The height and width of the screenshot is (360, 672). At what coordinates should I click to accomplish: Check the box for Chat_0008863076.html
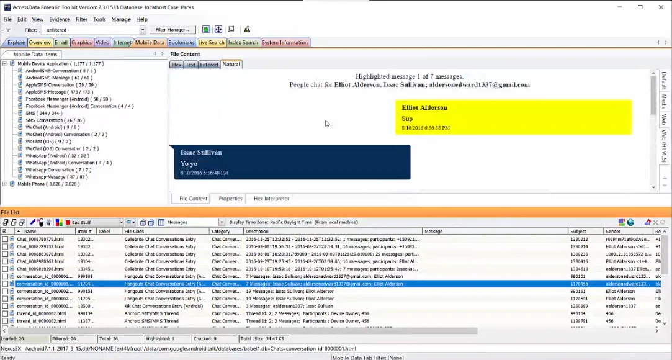pos(5,254)
